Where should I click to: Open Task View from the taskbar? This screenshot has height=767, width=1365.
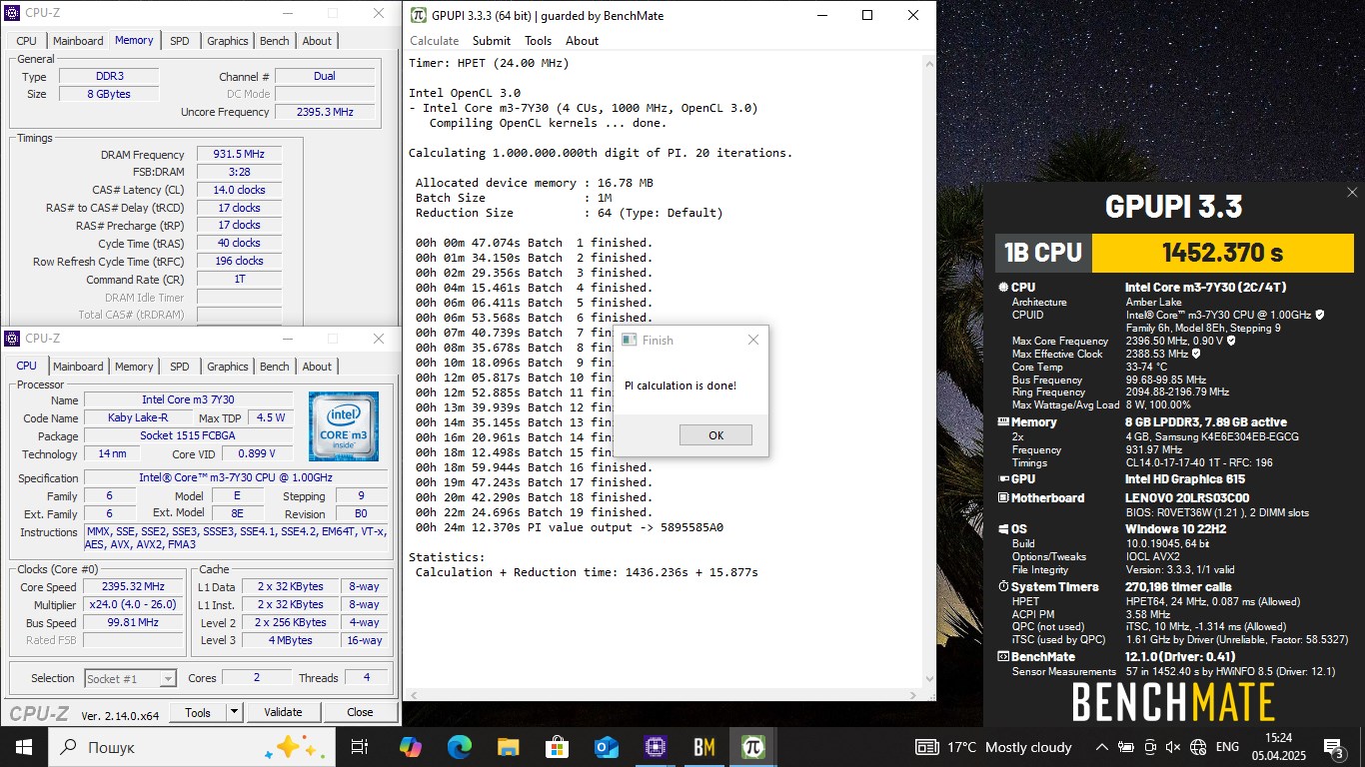click(x=360, y=746)
